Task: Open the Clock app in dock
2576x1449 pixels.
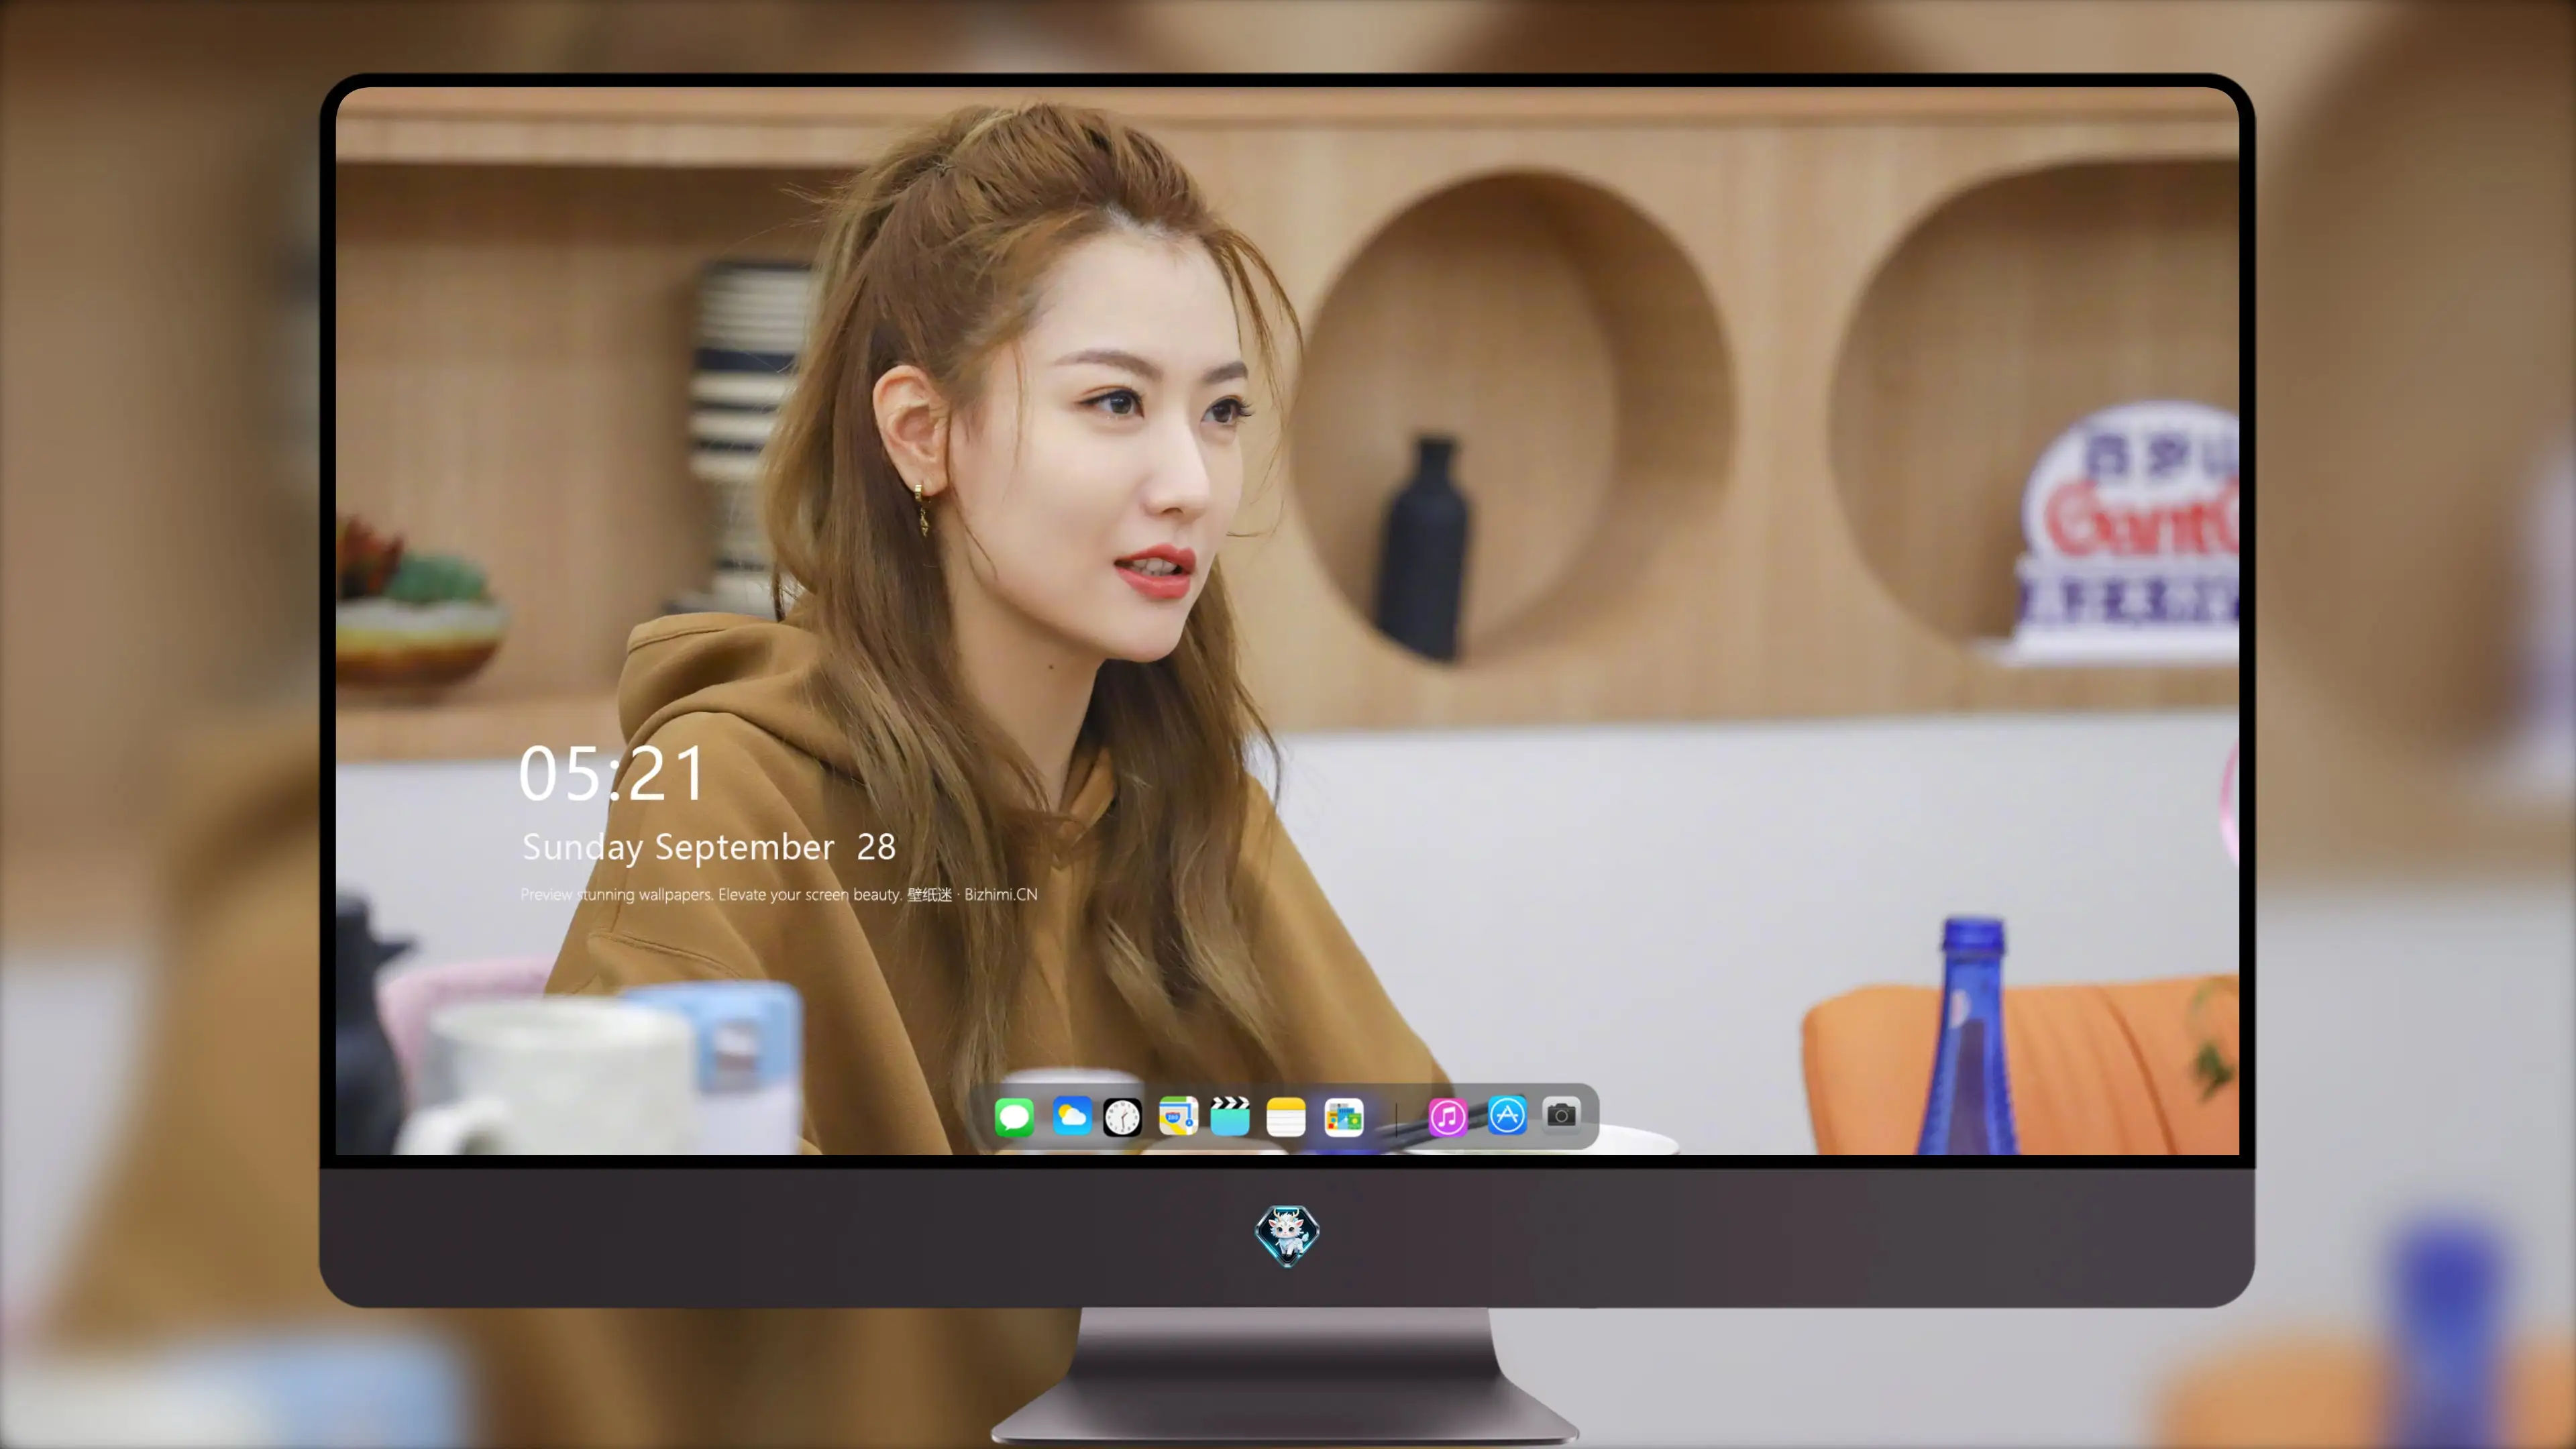Action: [1122, 1117]
